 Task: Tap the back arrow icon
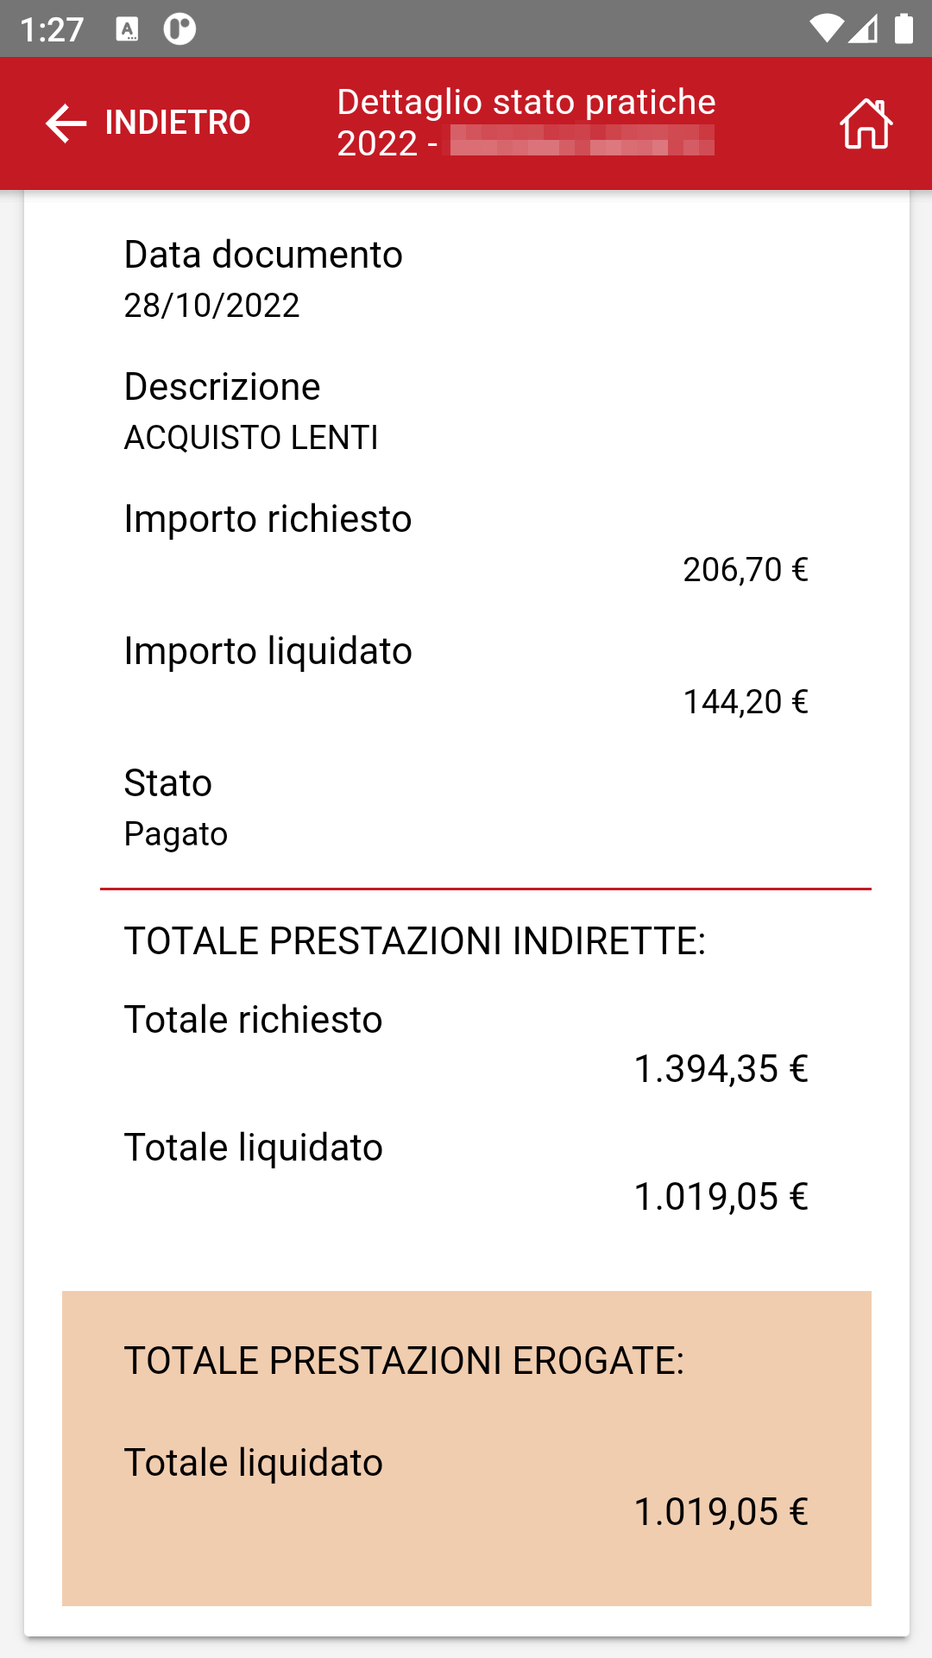pos(66,123)
